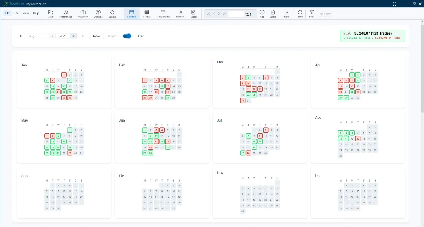The width and height of the screenshot is (424, 227).
Task: Open the Nov month title
Action: tap(220, 173)
